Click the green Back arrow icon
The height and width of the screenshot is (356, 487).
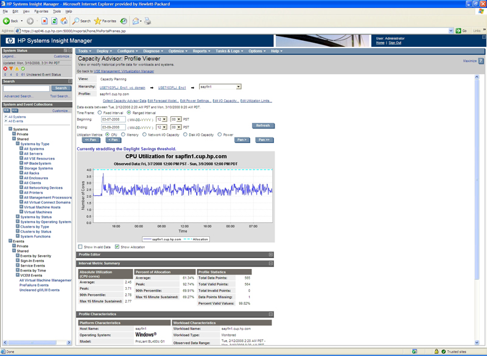(6, 21)
